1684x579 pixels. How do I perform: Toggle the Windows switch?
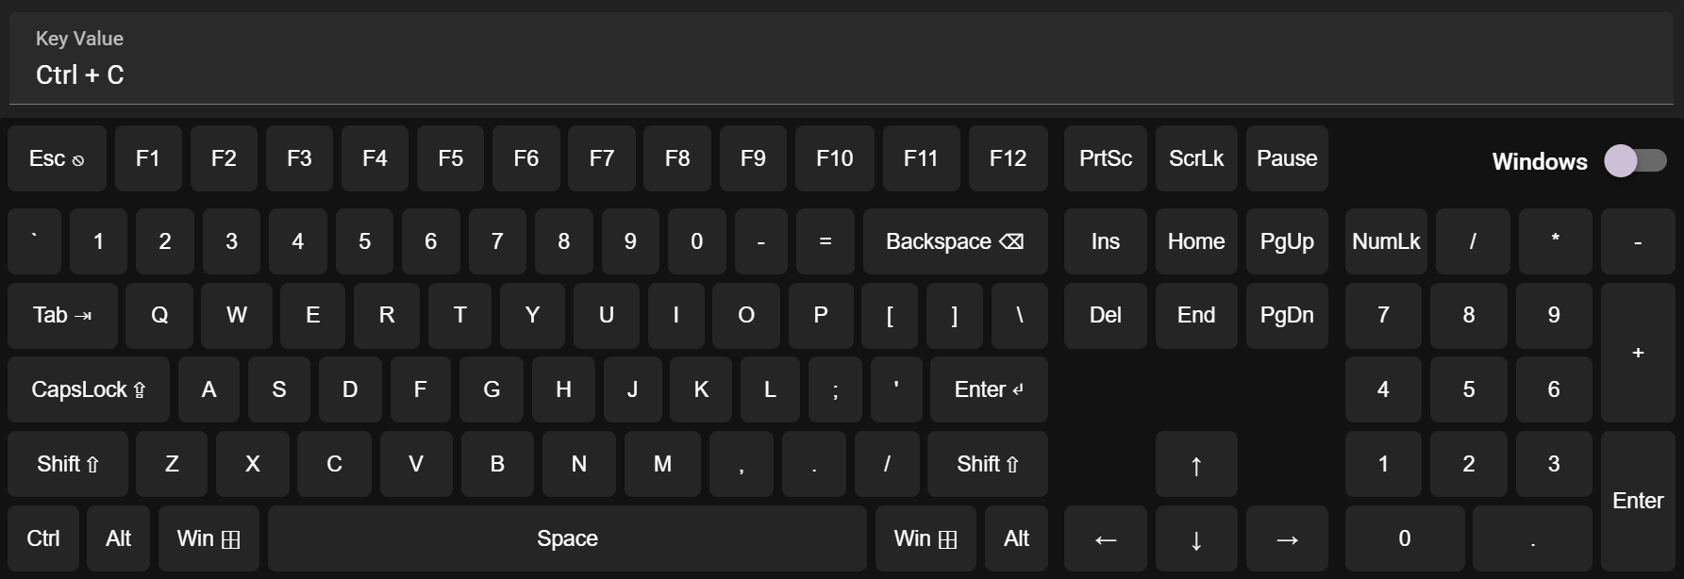pos(1635,160)
